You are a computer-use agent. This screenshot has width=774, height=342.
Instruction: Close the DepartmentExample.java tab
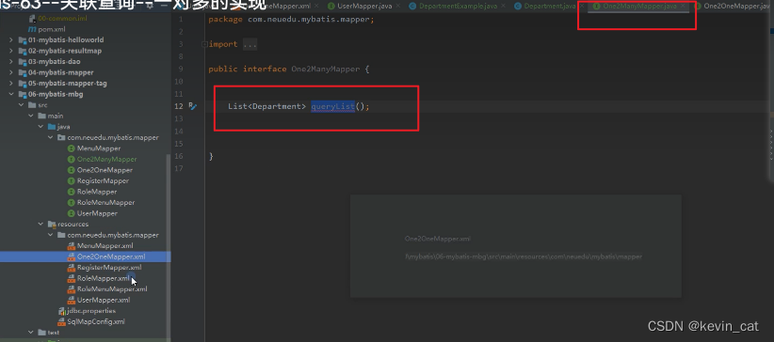click(504, 7)
